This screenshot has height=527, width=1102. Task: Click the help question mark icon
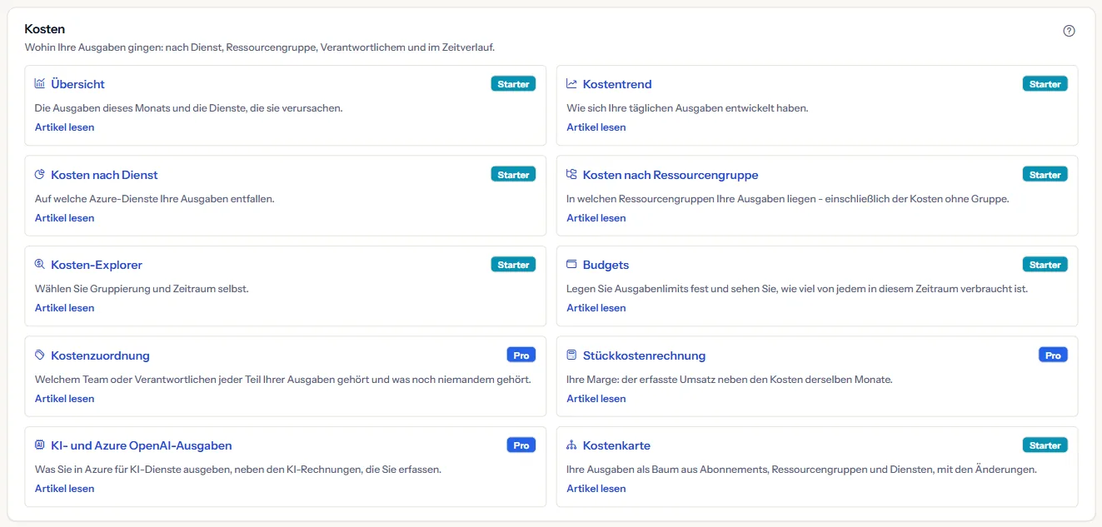(x=1070, y=31)
